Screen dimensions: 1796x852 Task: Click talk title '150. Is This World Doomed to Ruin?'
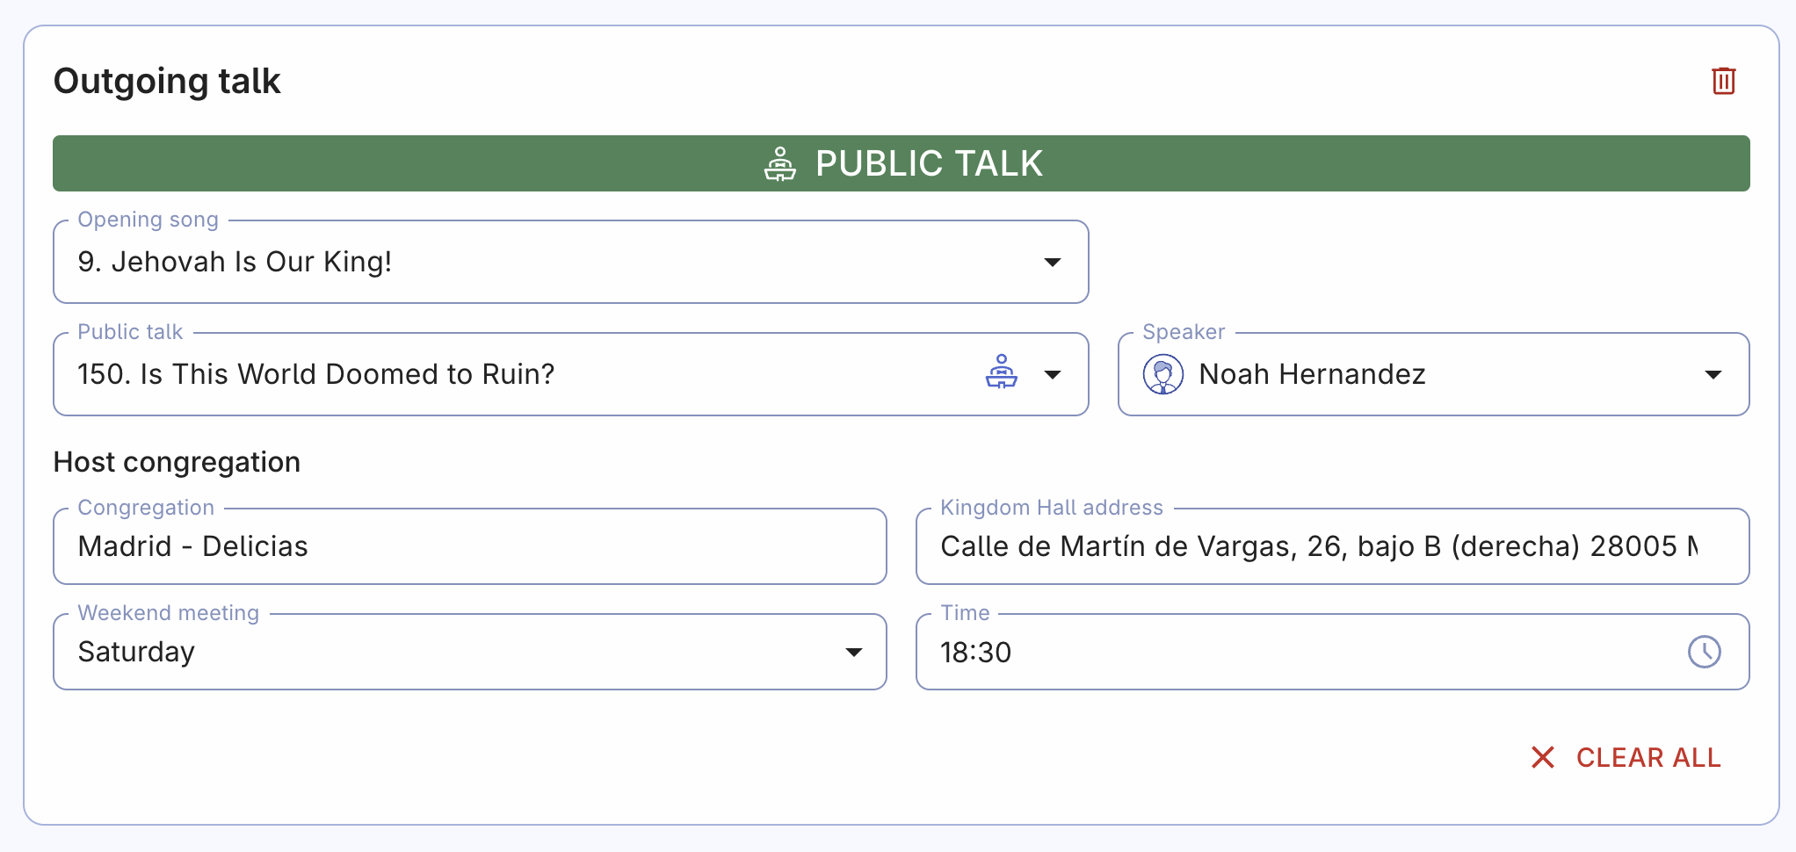316,374
